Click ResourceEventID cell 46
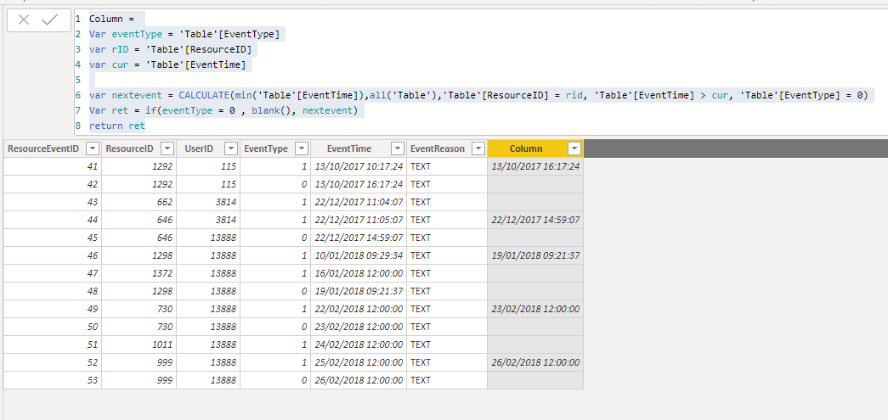 pyautogui.click(x=53, y=255)
